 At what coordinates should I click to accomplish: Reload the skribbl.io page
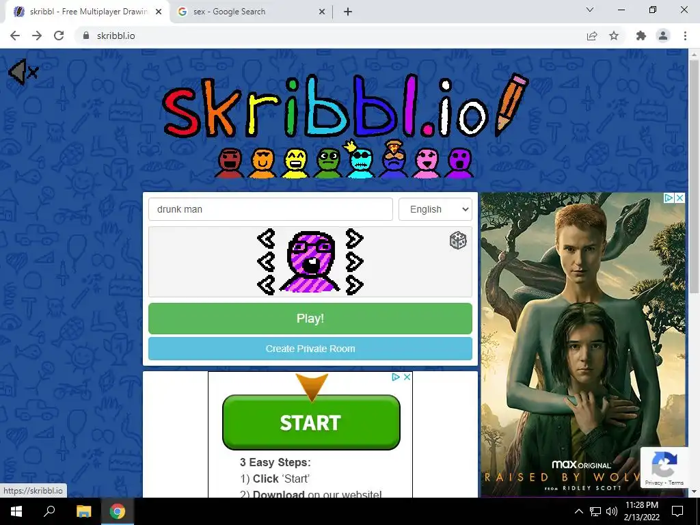tap(59, 36)
